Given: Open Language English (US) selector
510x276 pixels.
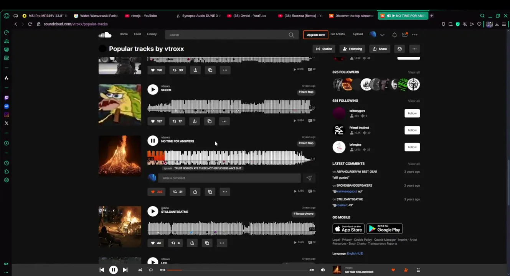Looking at the screenshot, I should tap(355, 253).
